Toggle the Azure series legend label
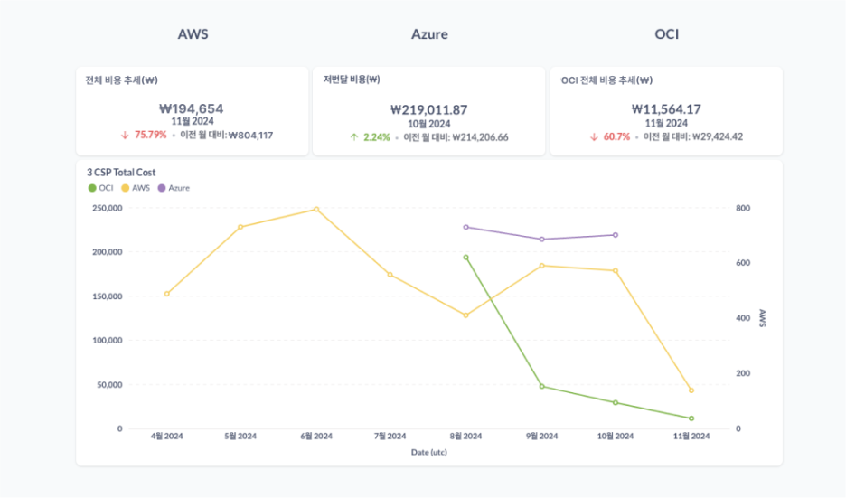The width and height of the screenshot is (846, 498). pos(179,188)
